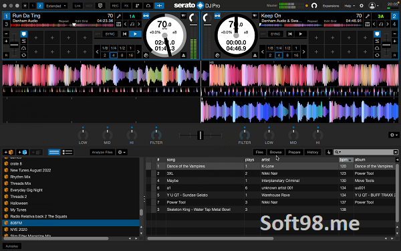The image size is (401, 251).
Task: Shift key down on deck 1
Action: [x=126, y=24]
